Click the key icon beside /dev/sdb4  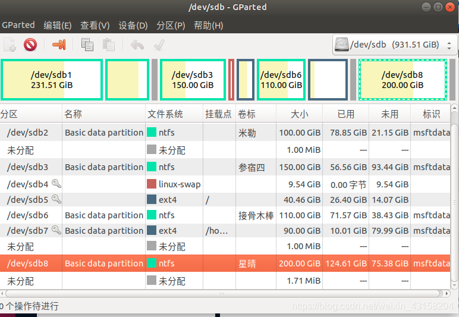(56, 184)
